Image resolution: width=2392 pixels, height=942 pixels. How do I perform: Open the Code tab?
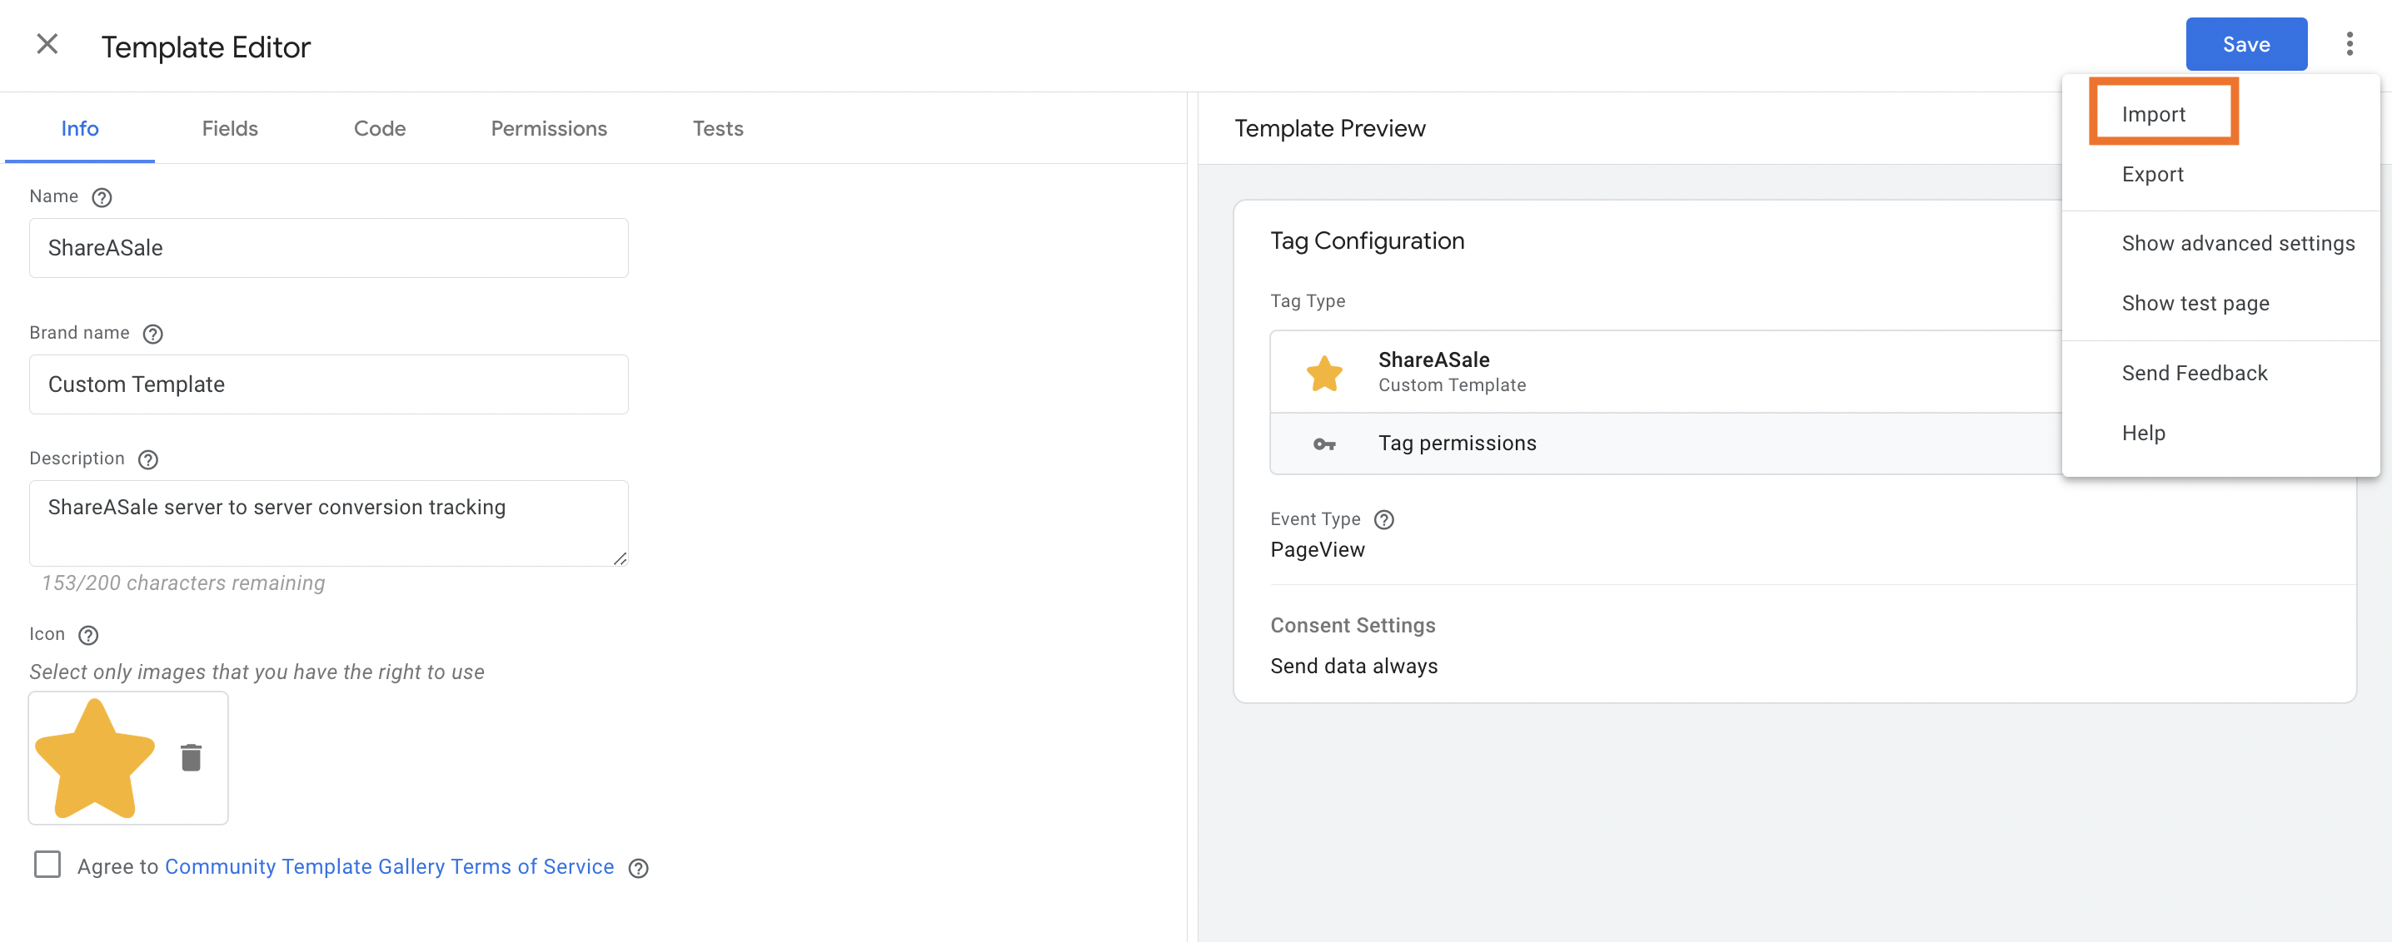click(380, 129)
